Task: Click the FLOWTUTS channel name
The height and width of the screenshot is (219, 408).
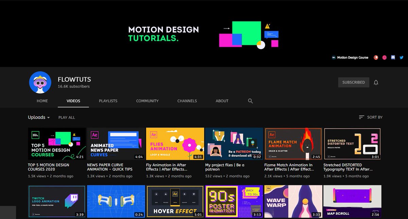Action: click(x=74, y=80)
